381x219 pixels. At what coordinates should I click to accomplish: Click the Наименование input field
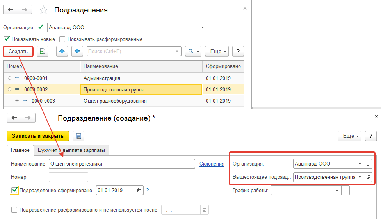(x=121, y=164)
